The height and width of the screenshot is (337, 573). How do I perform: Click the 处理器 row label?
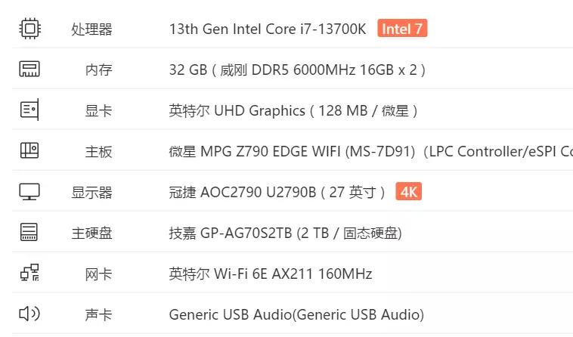click(91, 29)
